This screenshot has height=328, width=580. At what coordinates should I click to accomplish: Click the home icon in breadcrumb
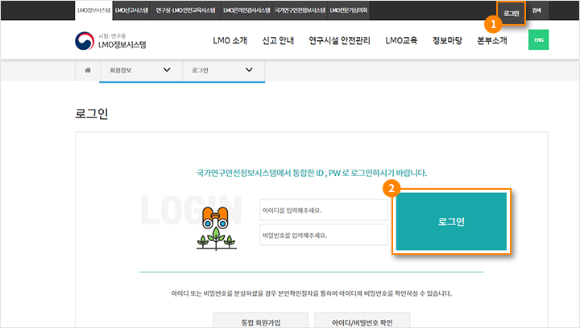pyautogui.click(x=88, y=70)
